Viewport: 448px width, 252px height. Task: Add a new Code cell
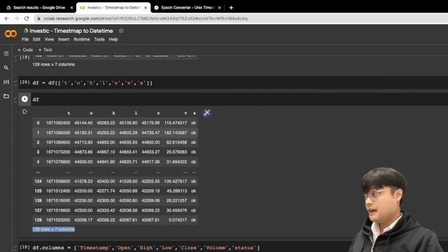click(25, 50)
